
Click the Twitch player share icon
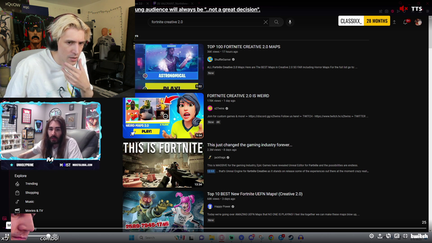click(x=379, y=236)
